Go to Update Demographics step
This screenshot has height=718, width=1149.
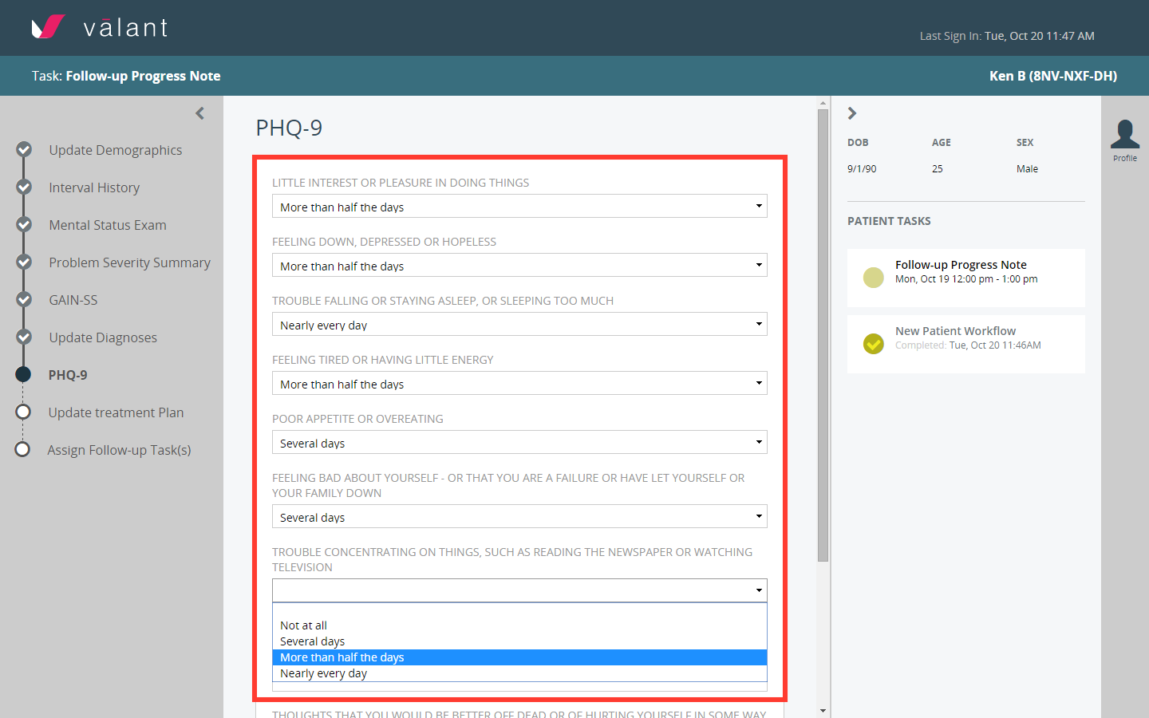116,150
